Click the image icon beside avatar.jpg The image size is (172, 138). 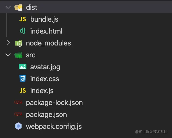tap(23, 67)
